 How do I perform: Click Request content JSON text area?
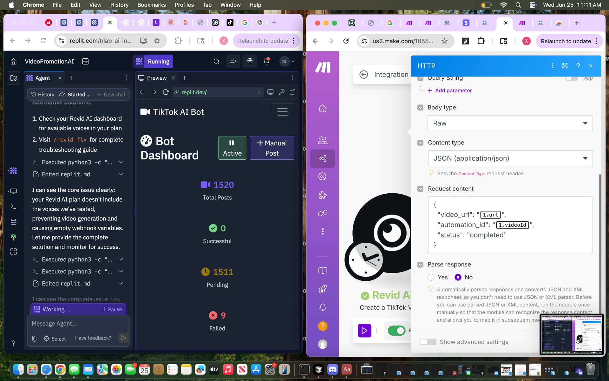pos(510,225)
